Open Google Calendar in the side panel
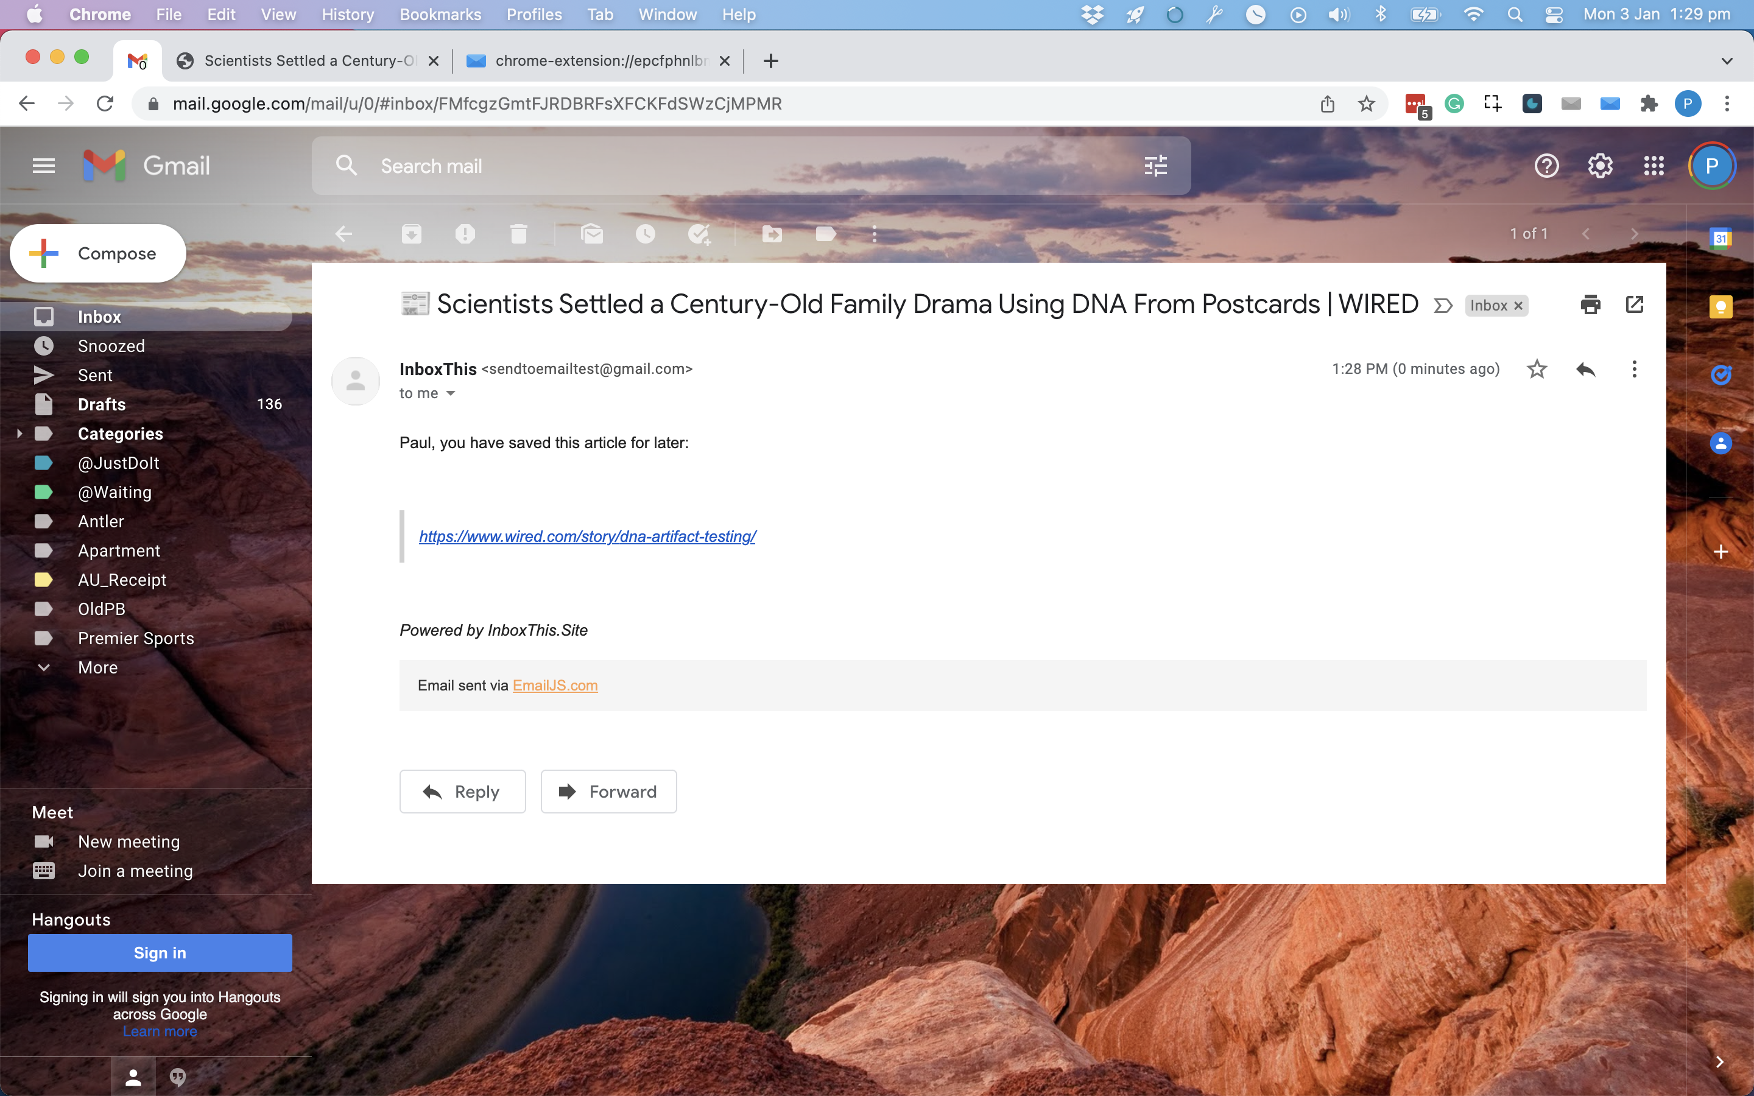 pyautogui.click(x=1721, y=237)
